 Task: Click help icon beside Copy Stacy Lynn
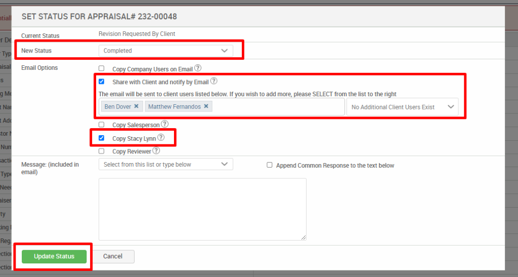(161, 137)
